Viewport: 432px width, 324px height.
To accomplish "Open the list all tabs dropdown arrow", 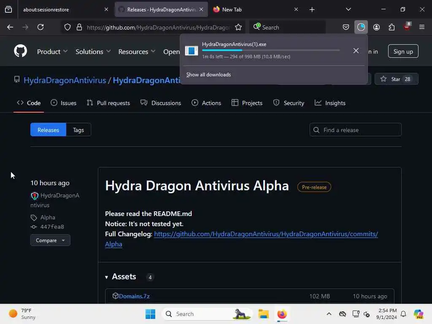I will coord(348,9).
